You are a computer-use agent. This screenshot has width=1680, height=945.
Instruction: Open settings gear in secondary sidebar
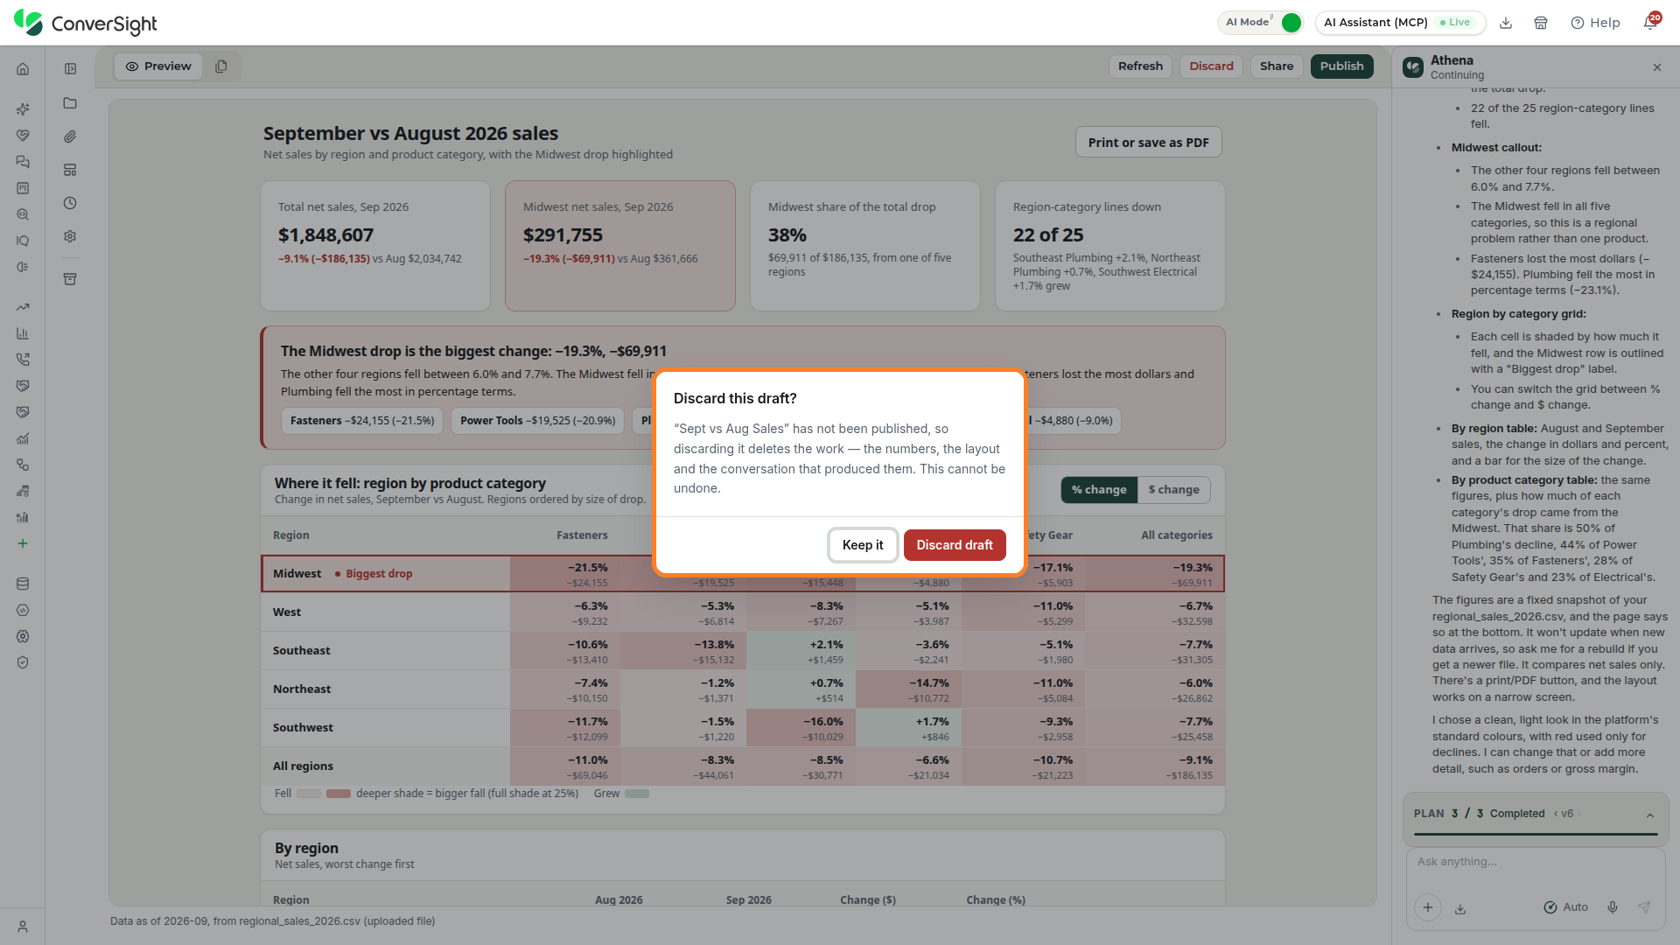70,236
